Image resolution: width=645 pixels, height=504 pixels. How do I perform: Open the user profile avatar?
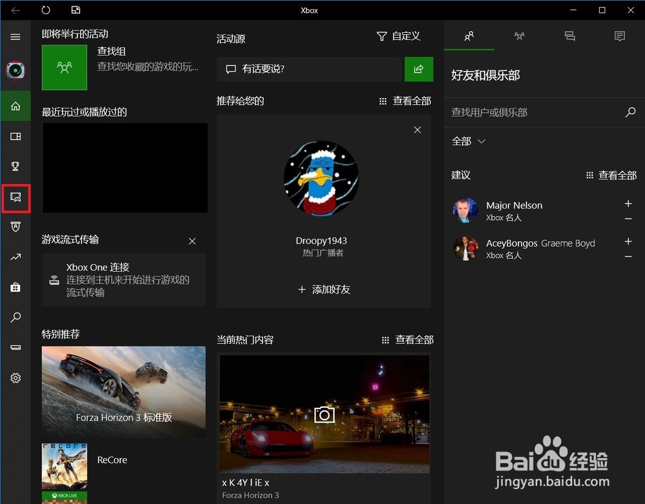pyautogui.click(x=15, y=71)
